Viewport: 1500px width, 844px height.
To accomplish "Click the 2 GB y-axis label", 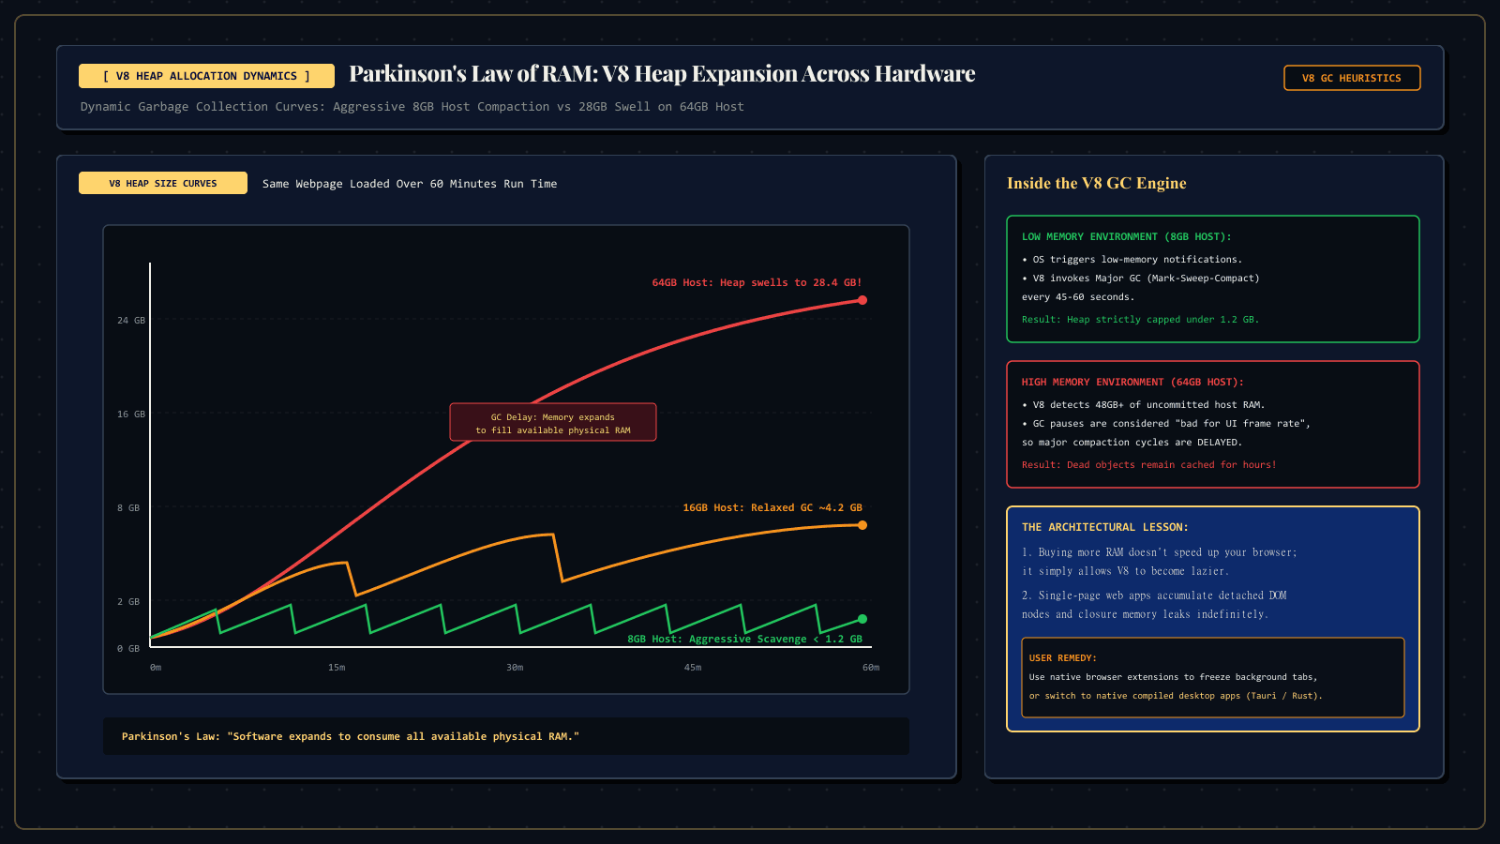I will (x=128, y=601).
